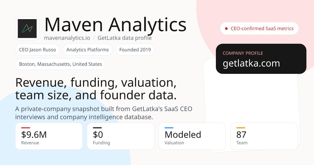Click the CEO-confirmed SaaS metrics badge
Screen dimensions: 314x165
pyautogui.click(x=259, y=29)
